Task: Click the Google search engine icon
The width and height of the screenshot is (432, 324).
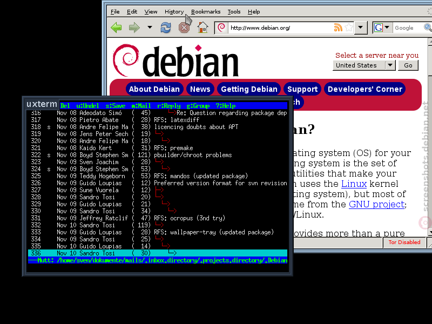Action: (379, 28)
